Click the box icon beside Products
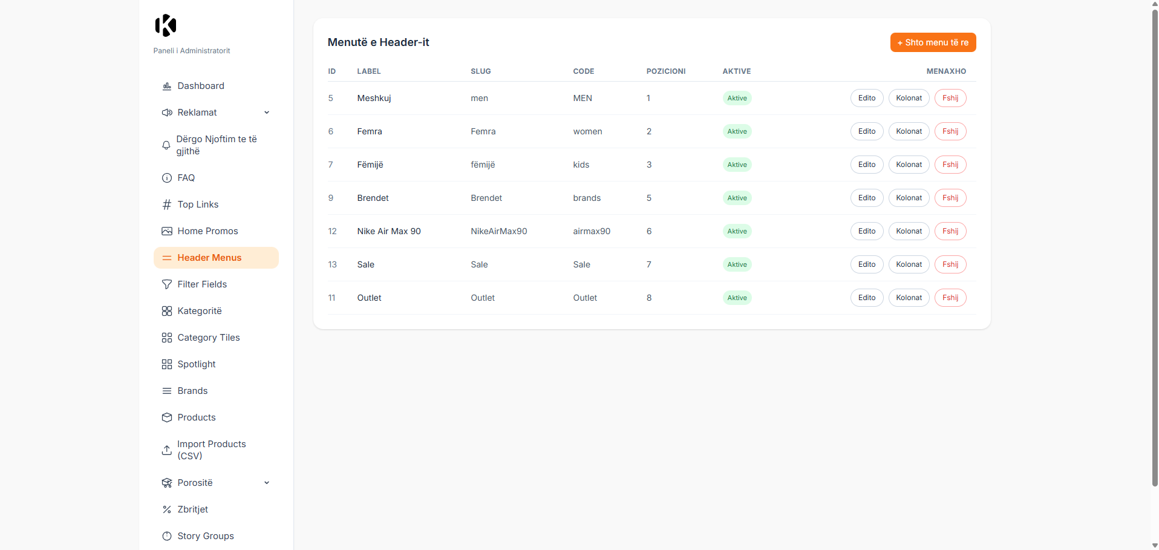Viewport: 1159px width, 550px height. [x=167, y=417]
